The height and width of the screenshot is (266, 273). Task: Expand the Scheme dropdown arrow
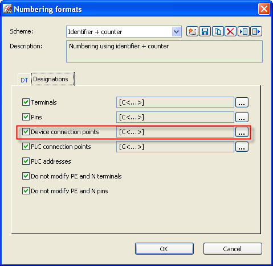[x=176, y=32]
